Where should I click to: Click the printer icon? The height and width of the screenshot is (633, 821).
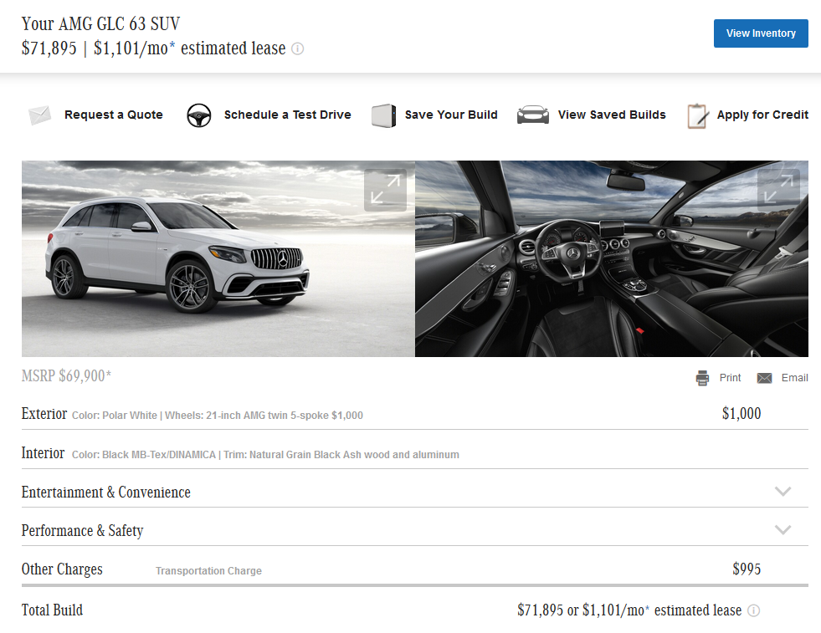703,378
